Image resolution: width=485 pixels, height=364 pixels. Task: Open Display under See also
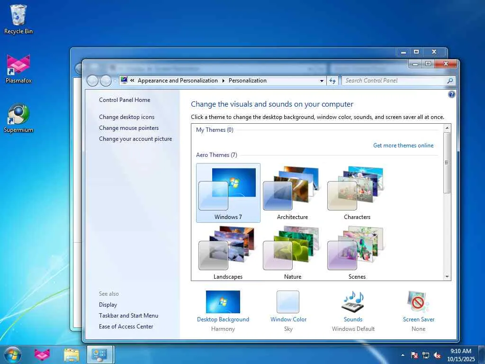tap(108, 305)
